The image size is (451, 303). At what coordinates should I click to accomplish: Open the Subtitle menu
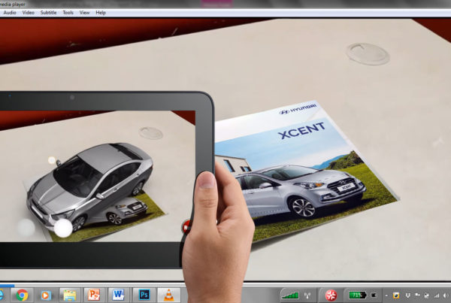(48, 13)
